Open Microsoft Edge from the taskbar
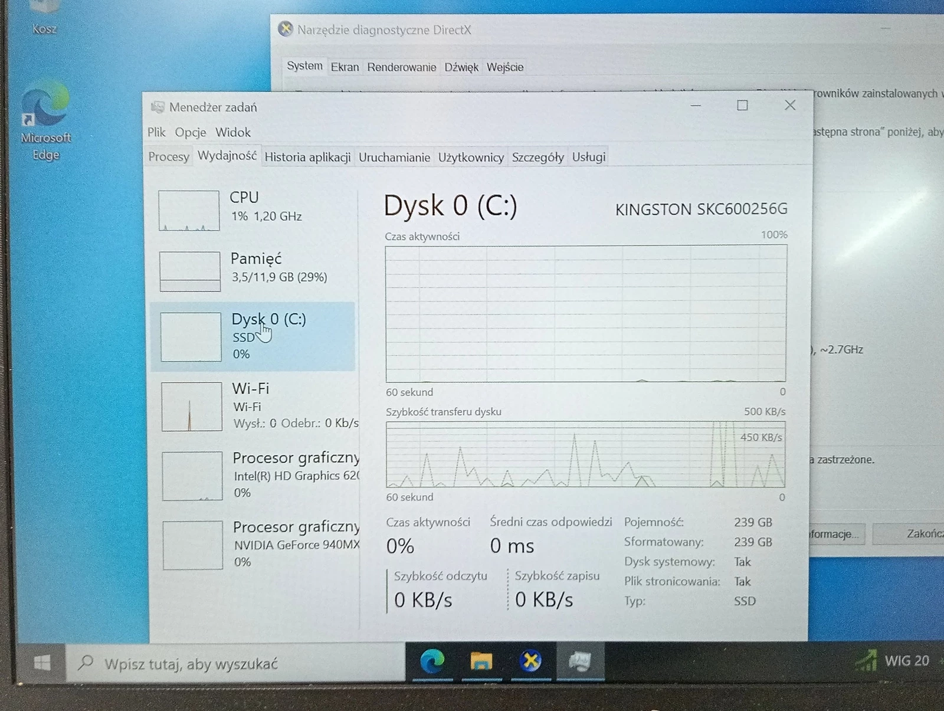 [x=432, y=661]
